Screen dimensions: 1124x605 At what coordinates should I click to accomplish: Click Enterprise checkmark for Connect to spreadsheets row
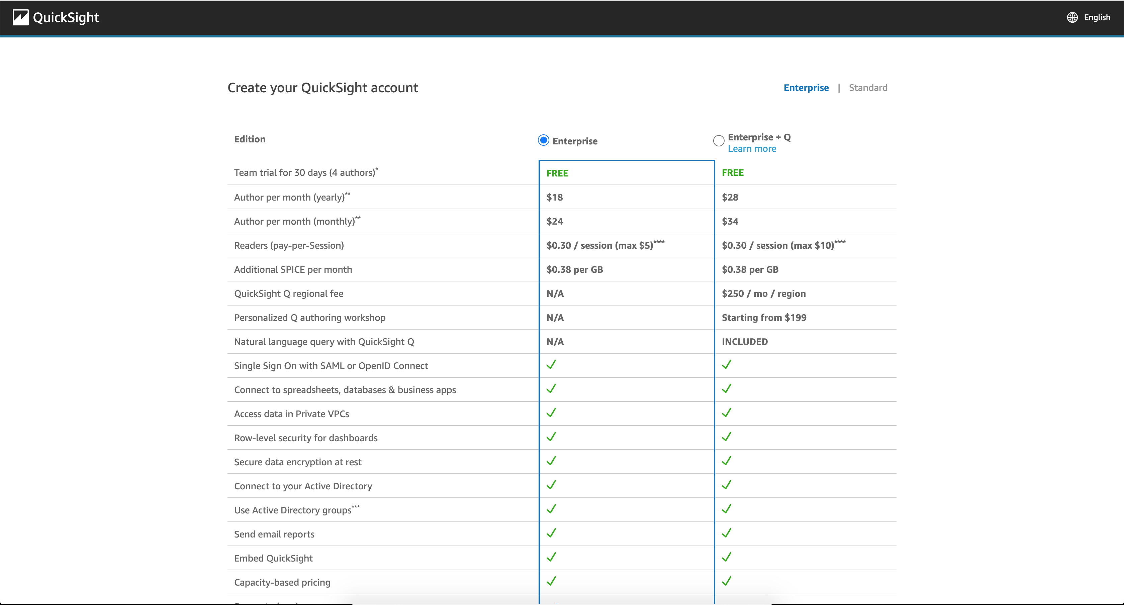tap(551, 388)
